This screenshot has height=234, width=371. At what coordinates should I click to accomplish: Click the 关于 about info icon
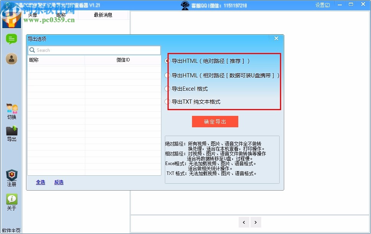click(11, 199)
